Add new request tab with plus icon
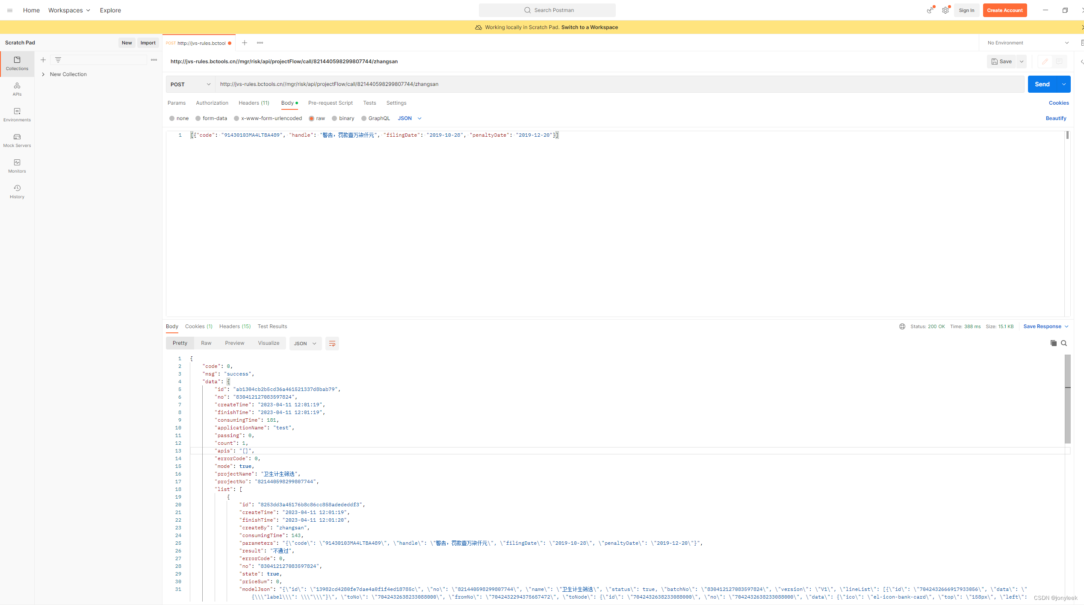 point(245,43)
